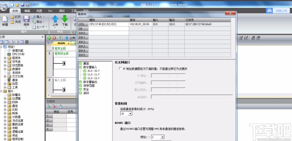Select 保持范围 node in system block tree

click(89, 86)
